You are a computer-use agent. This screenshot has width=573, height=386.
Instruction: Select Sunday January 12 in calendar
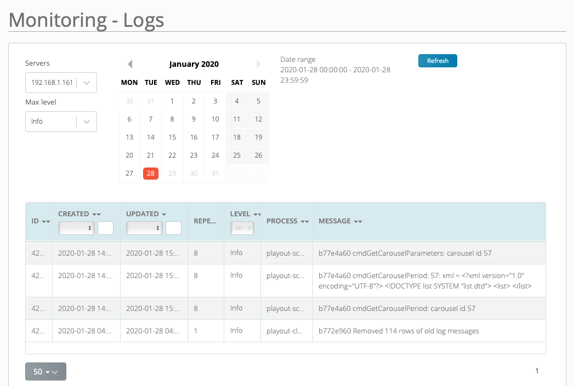click(x=258, y=119)
